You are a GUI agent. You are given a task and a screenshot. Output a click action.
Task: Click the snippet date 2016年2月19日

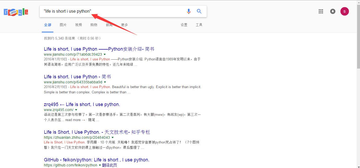click(56, 87)
